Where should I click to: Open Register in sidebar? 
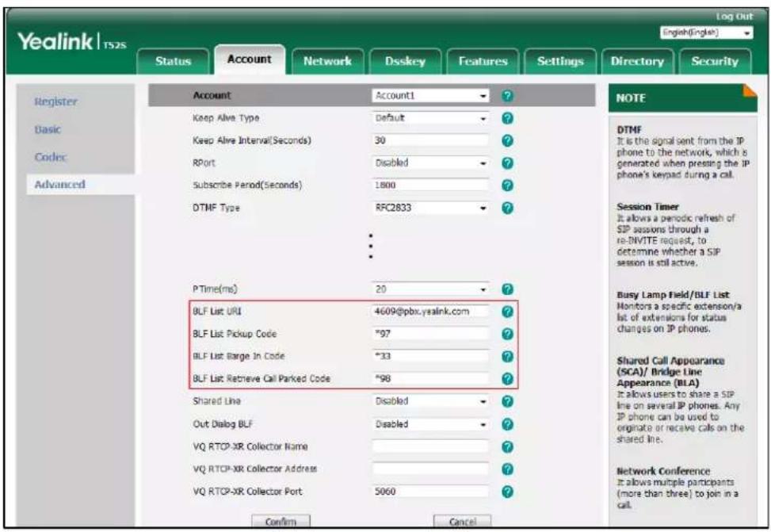coord(55,101)
